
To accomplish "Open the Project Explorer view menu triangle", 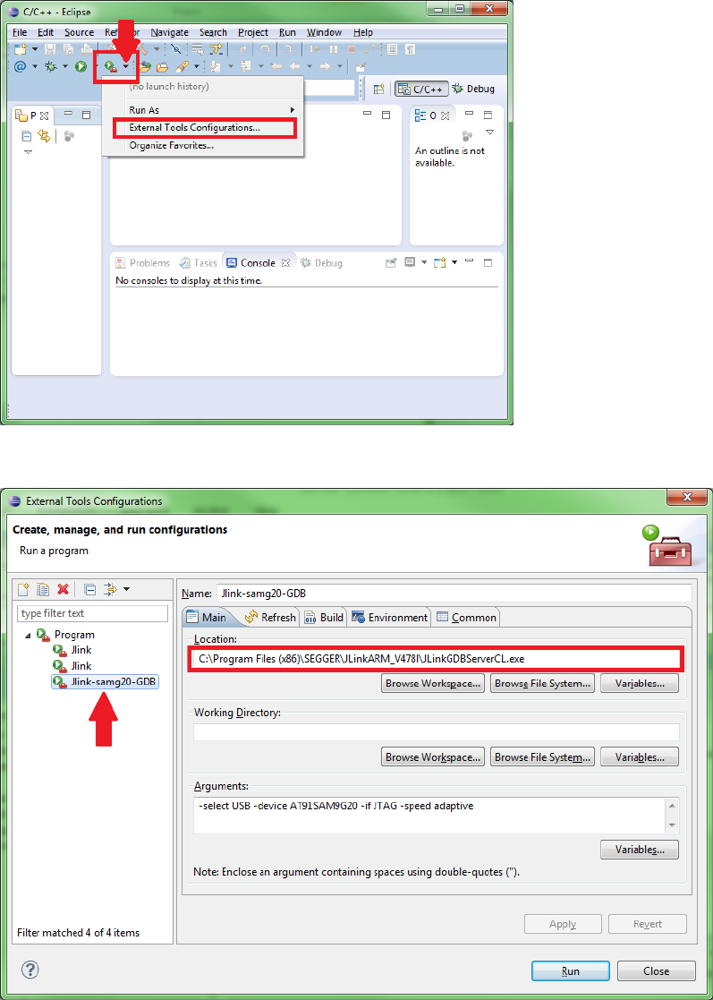I will tap(28, 152).
